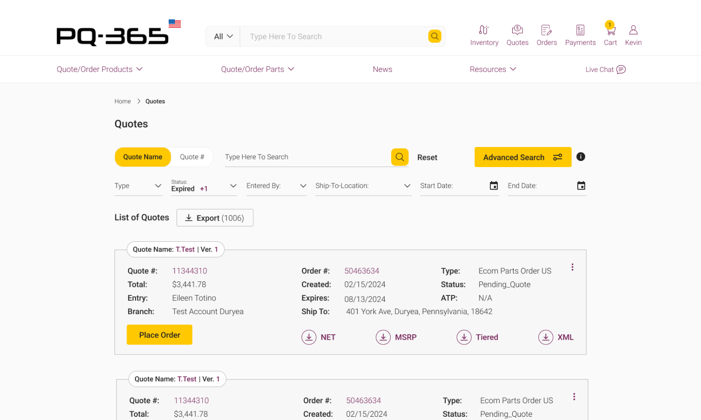701x420 pixels.
Task: Click the top header search magnifier button
Action: point(435,36)
